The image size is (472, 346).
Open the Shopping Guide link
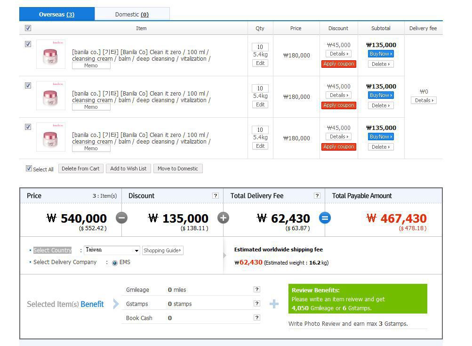click(x=162, y=250)
